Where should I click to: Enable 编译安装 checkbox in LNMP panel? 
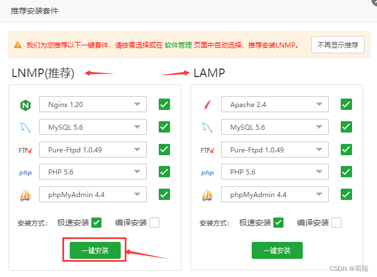(154, 223)
